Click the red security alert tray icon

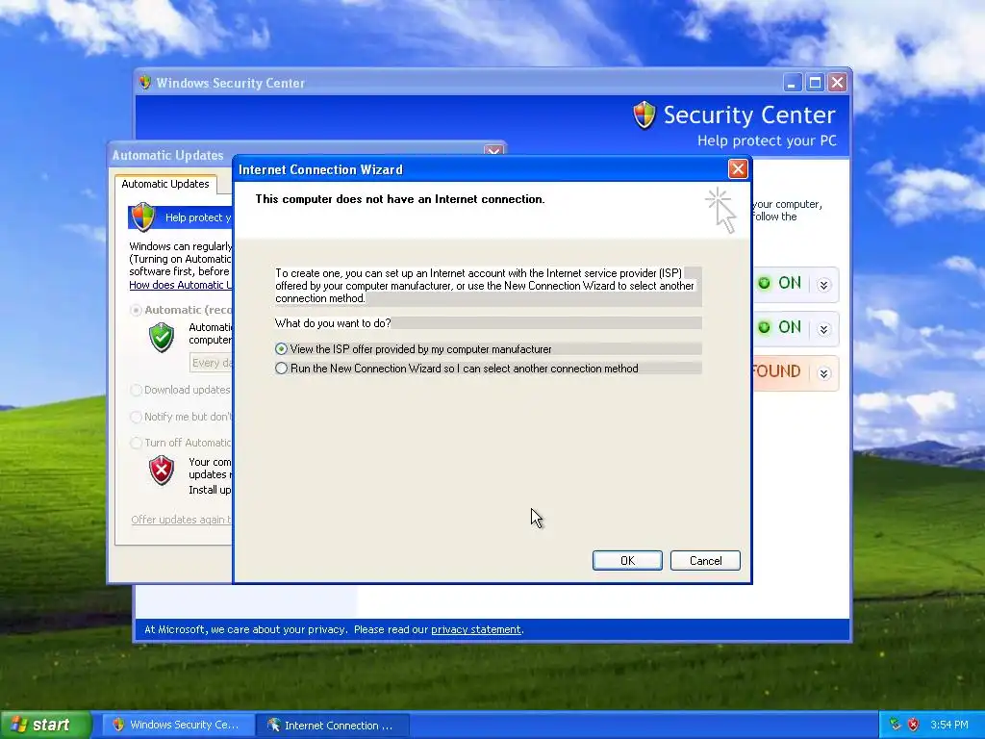(x=914, y=725)
